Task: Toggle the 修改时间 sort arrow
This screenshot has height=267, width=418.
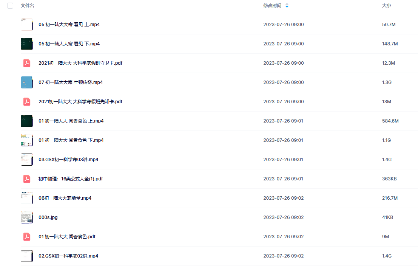Action: pyautogui.click(x=287, y=6)
